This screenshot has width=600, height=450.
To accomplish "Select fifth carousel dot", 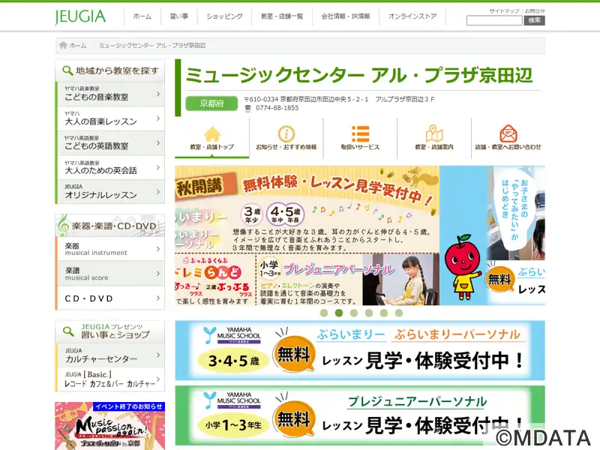I will [384, 313].
